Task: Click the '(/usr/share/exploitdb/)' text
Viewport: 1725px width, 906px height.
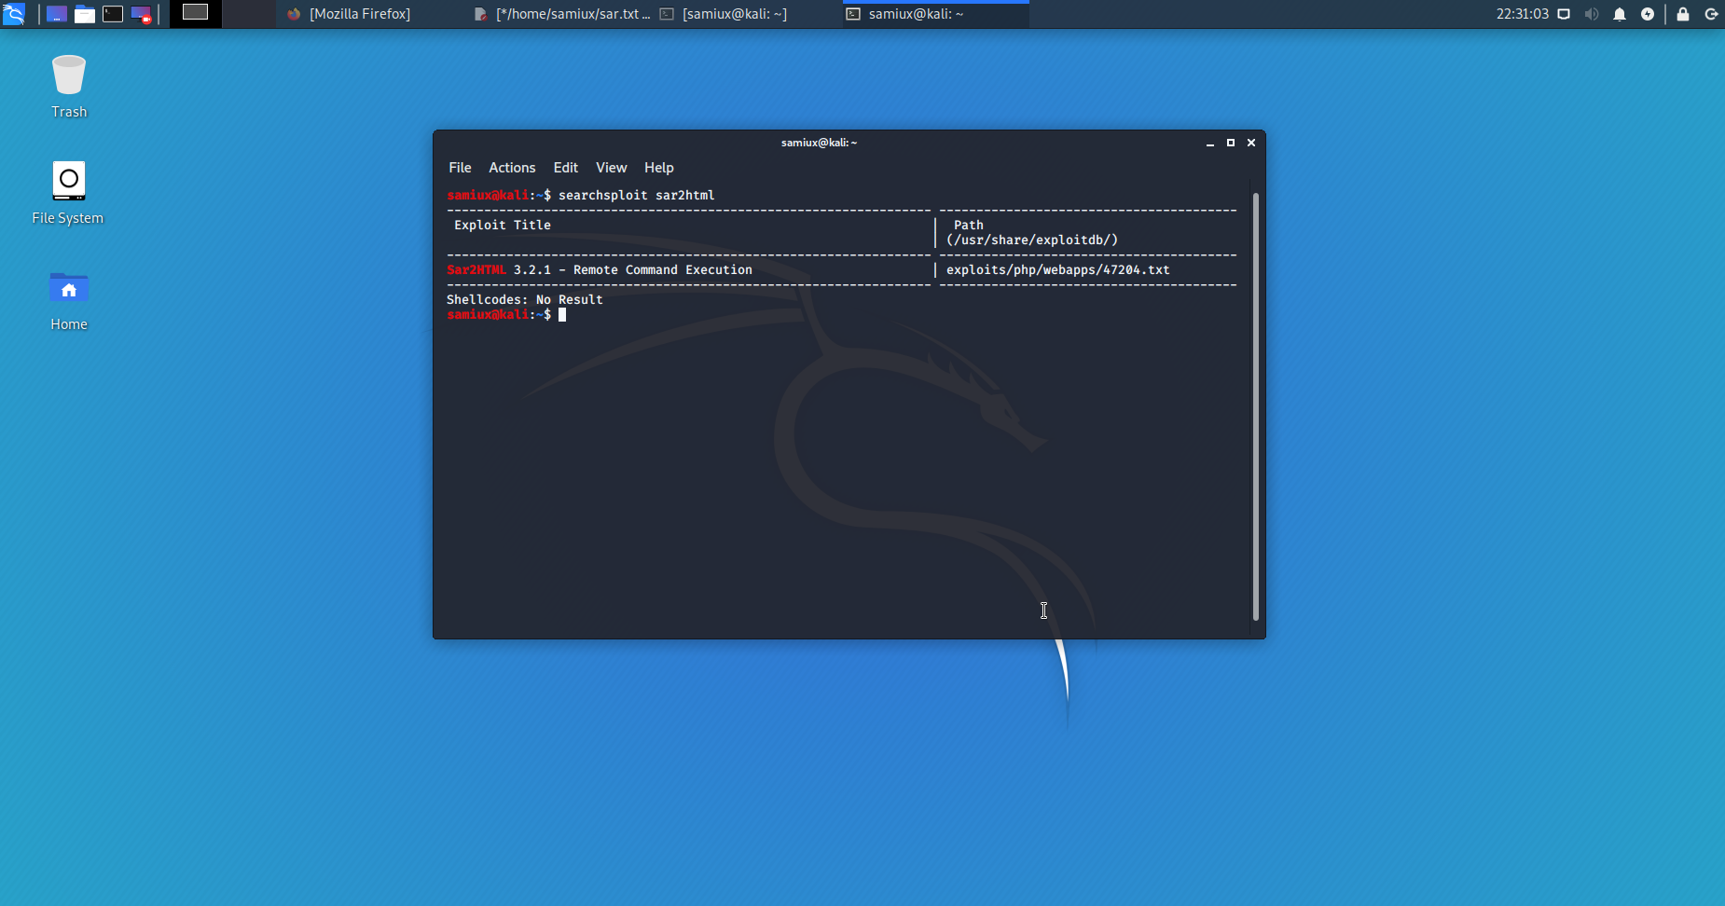Action: (1032, 240)
